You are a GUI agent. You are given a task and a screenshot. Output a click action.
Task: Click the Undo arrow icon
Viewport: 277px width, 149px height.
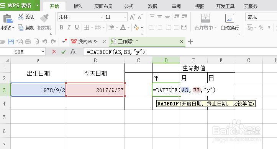click(45, 42)
